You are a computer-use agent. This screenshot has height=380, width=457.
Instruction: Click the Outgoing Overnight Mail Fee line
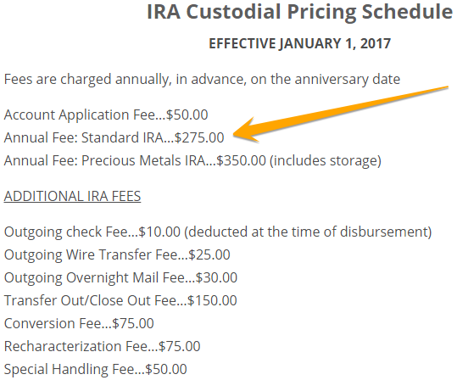click(120, 277)
